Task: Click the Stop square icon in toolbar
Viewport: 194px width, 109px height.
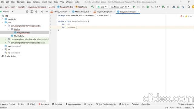Action: [168, 7]
